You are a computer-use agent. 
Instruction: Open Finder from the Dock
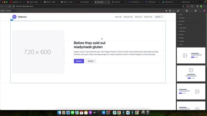(59, 113)
